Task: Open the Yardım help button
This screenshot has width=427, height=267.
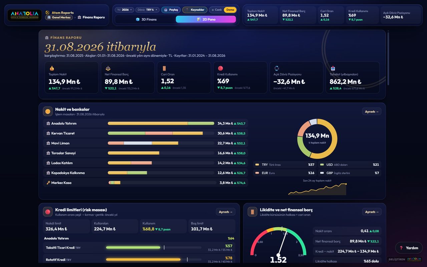Action: [x=409, y=248]
